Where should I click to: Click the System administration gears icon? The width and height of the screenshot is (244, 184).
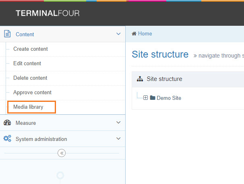7,139
